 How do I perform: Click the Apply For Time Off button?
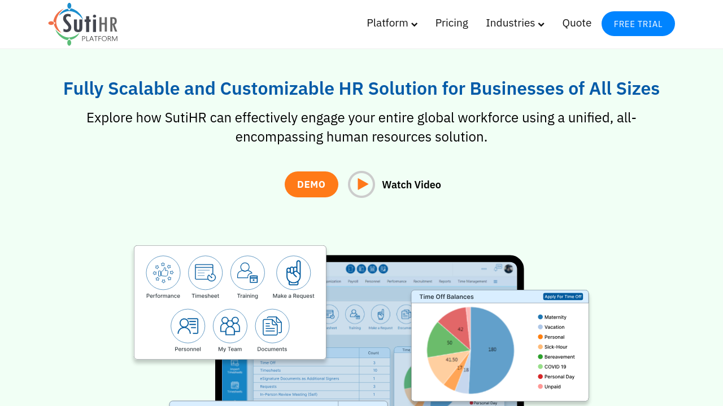[x=563, y=297]
